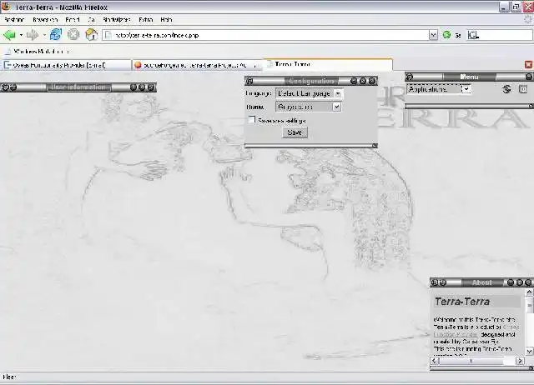The image size is (534, 385).
Task: Click the page icon inside the address bar
Action: (x=108, y=35)
